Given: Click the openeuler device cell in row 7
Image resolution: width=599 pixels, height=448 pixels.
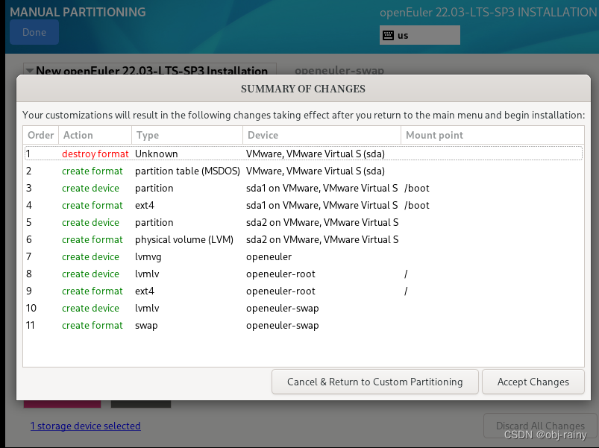Looking at the screenshot, I should coord(269,257).
